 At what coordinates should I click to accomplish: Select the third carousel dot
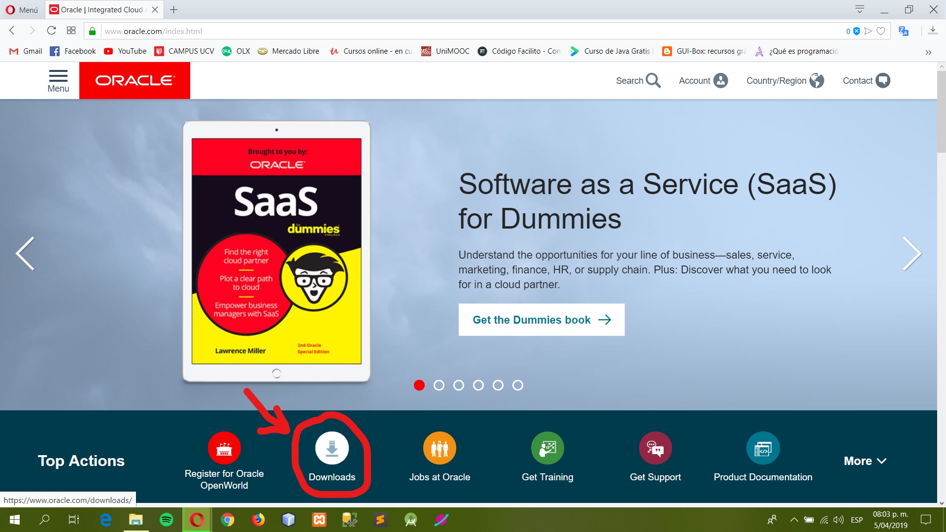[459, 386]
